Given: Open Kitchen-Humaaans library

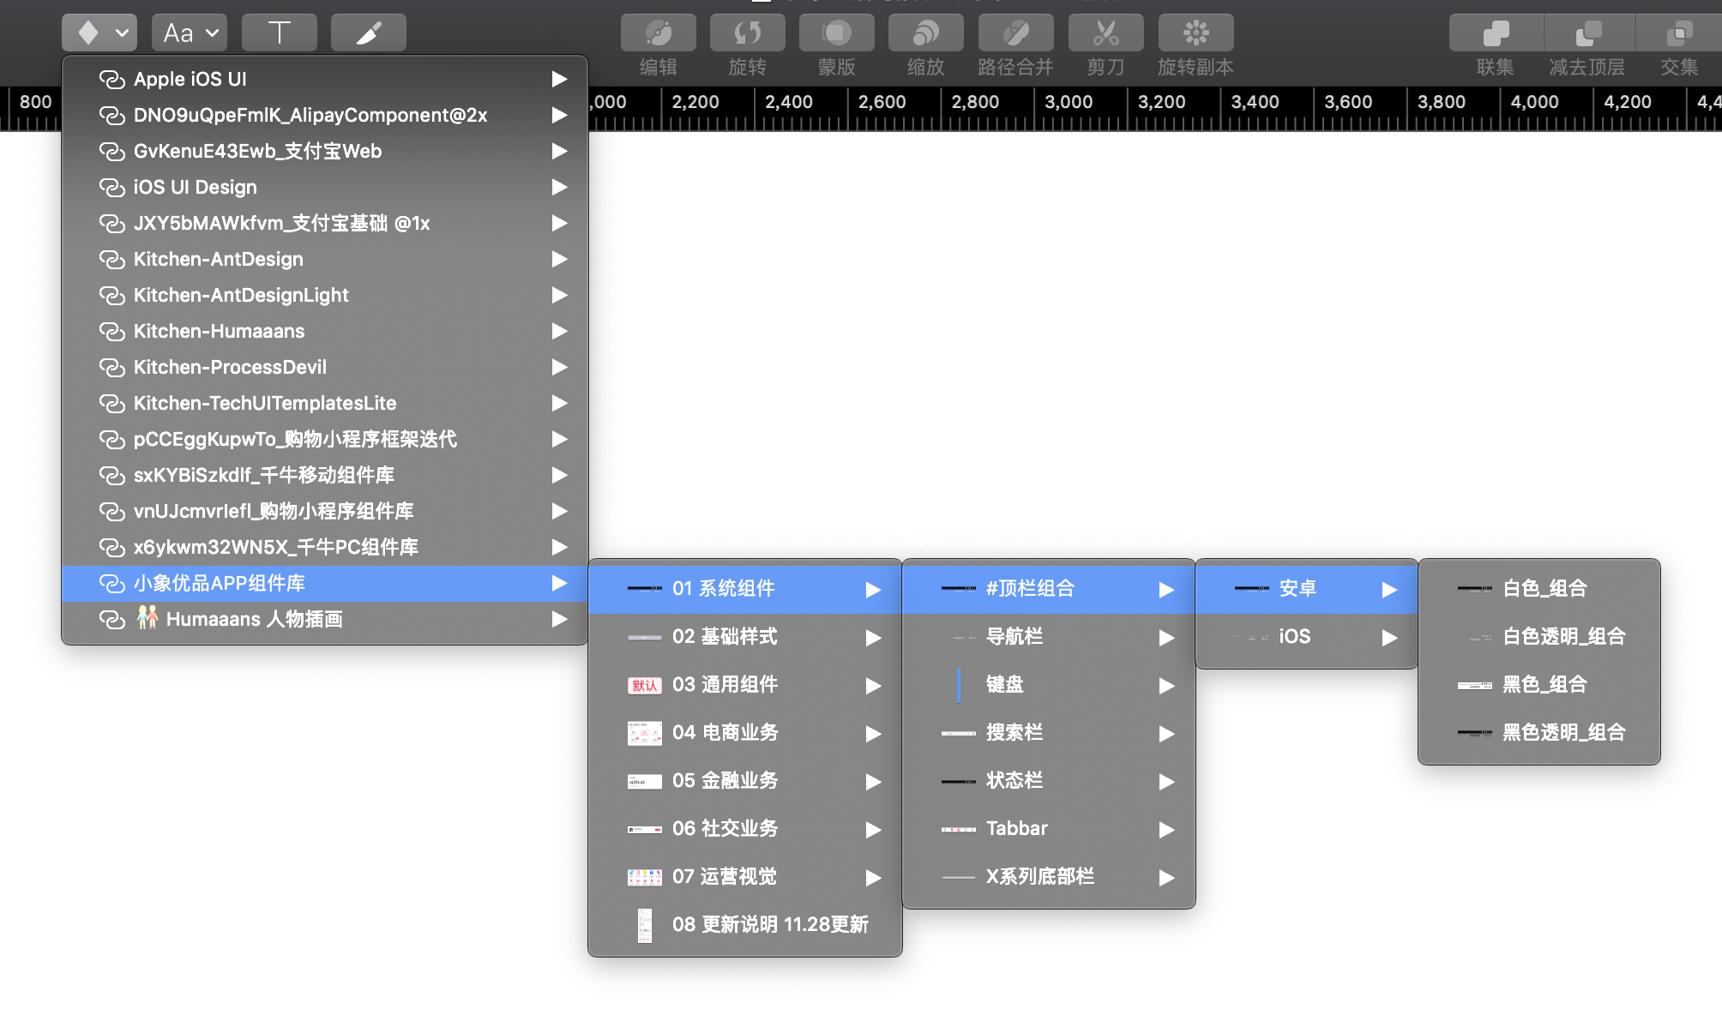Looking at the screenshot, I should 324,331.
